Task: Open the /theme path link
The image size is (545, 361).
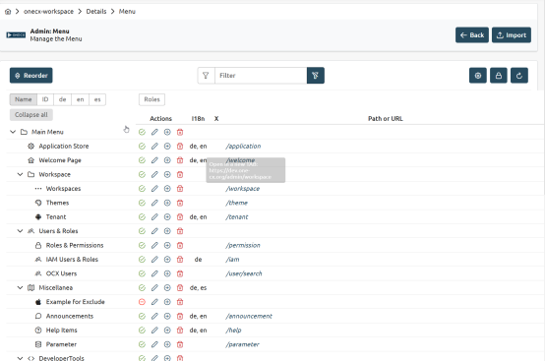Action: tap(237, 203)
